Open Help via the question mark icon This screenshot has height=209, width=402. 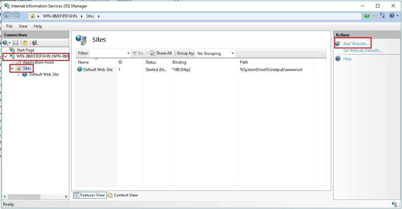coord(392,16)
